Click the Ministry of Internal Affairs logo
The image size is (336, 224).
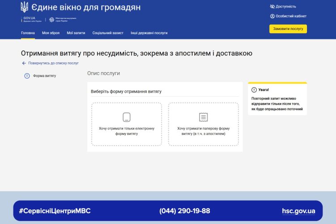pos(62,20)
